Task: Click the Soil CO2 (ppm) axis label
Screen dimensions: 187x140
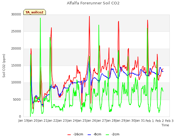Action: (4, 66)
